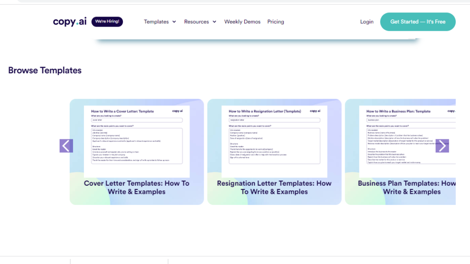
Task: Show next templates with right arrow
Action: click(x=442, y=146)
